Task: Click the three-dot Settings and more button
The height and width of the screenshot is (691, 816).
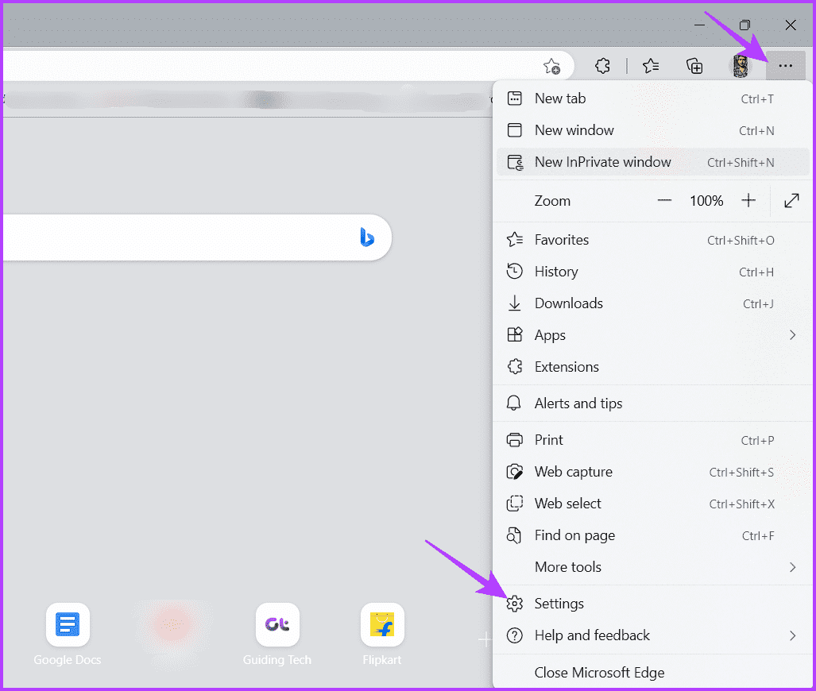Action: click(785, 66)
